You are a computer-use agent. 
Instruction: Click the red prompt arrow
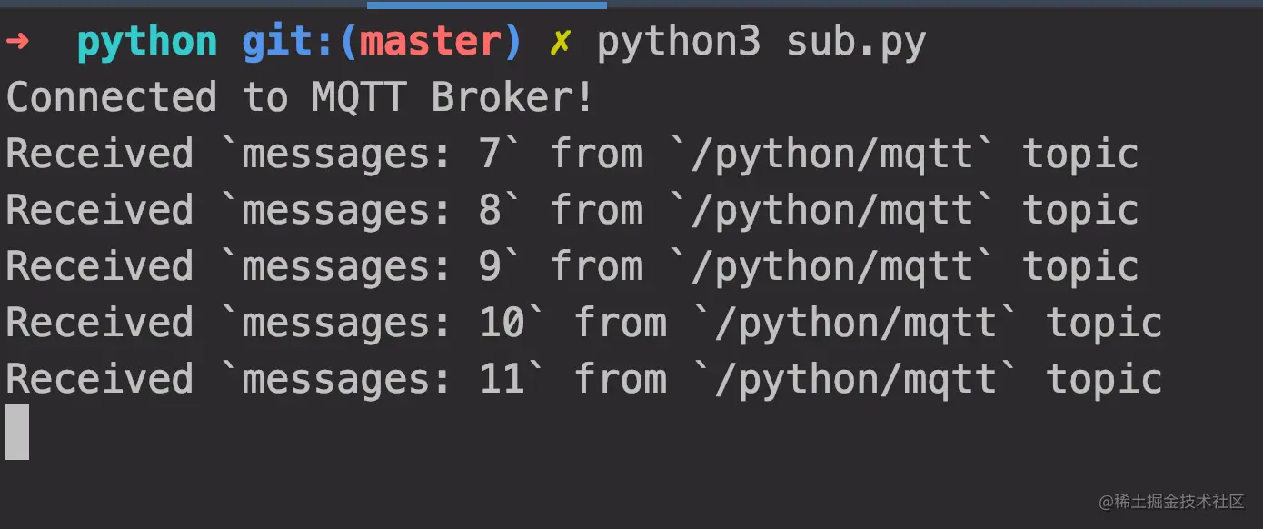[x=17, y=42]
